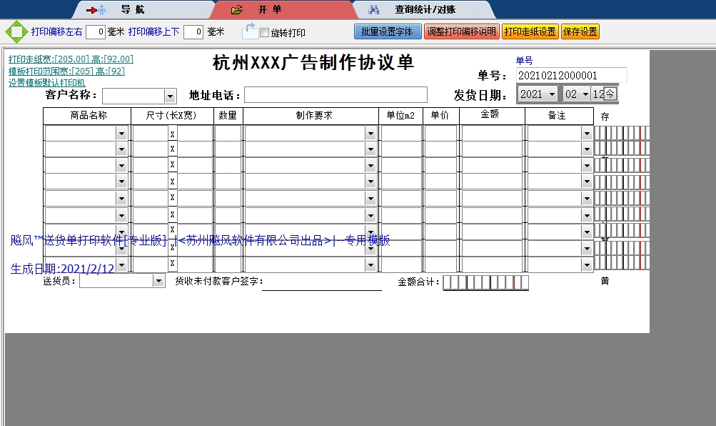716x426 pixels.
Task: Click inside the 地址电话 address field
Action: click(x=336, y=94)
